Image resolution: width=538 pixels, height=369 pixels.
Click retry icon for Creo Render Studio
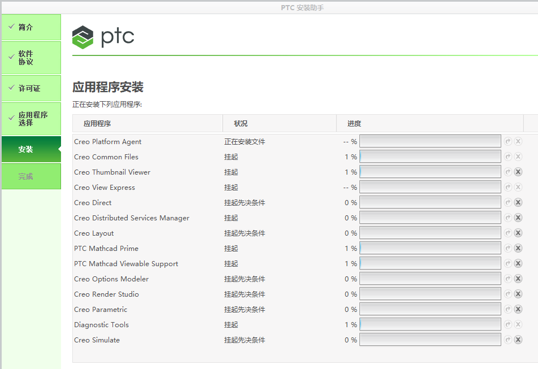point(508,294)
